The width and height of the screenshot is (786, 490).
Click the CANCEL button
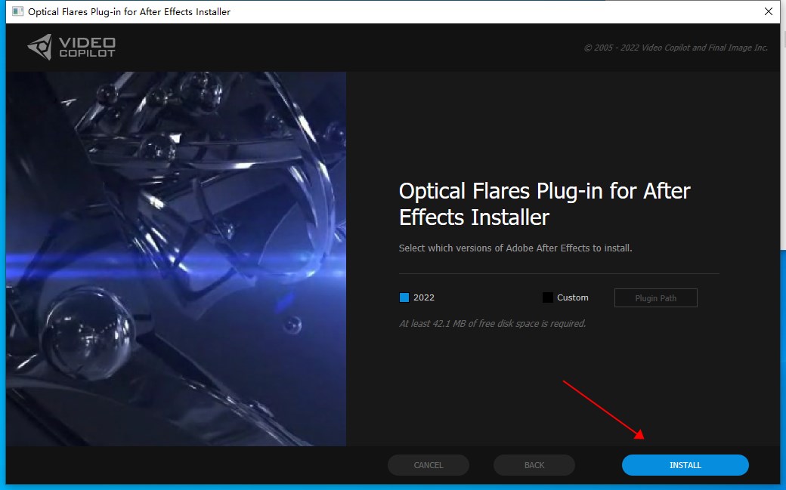(x=428, y=465)
